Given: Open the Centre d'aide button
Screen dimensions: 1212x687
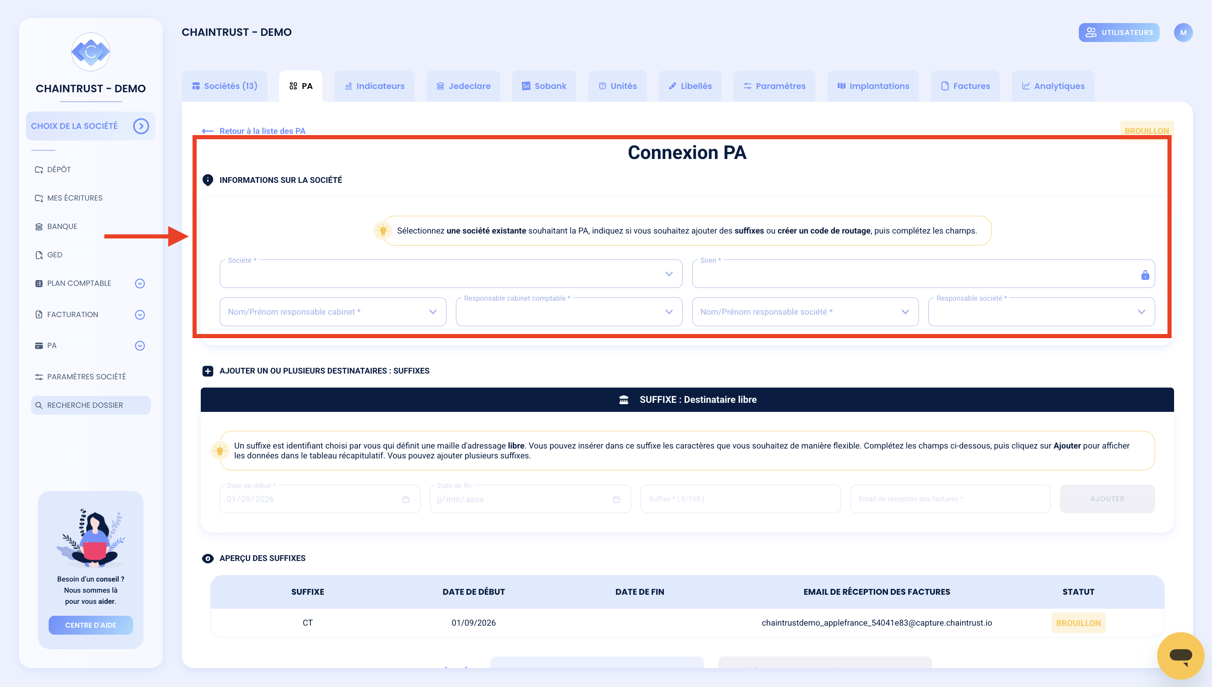Looking at the screenshot, I should [x=91, y=625].
